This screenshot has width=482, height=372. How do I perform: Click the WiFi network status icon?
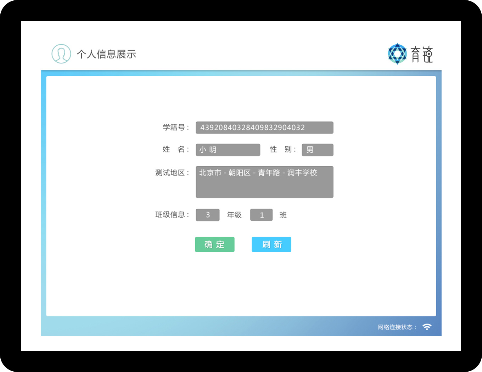427,327
